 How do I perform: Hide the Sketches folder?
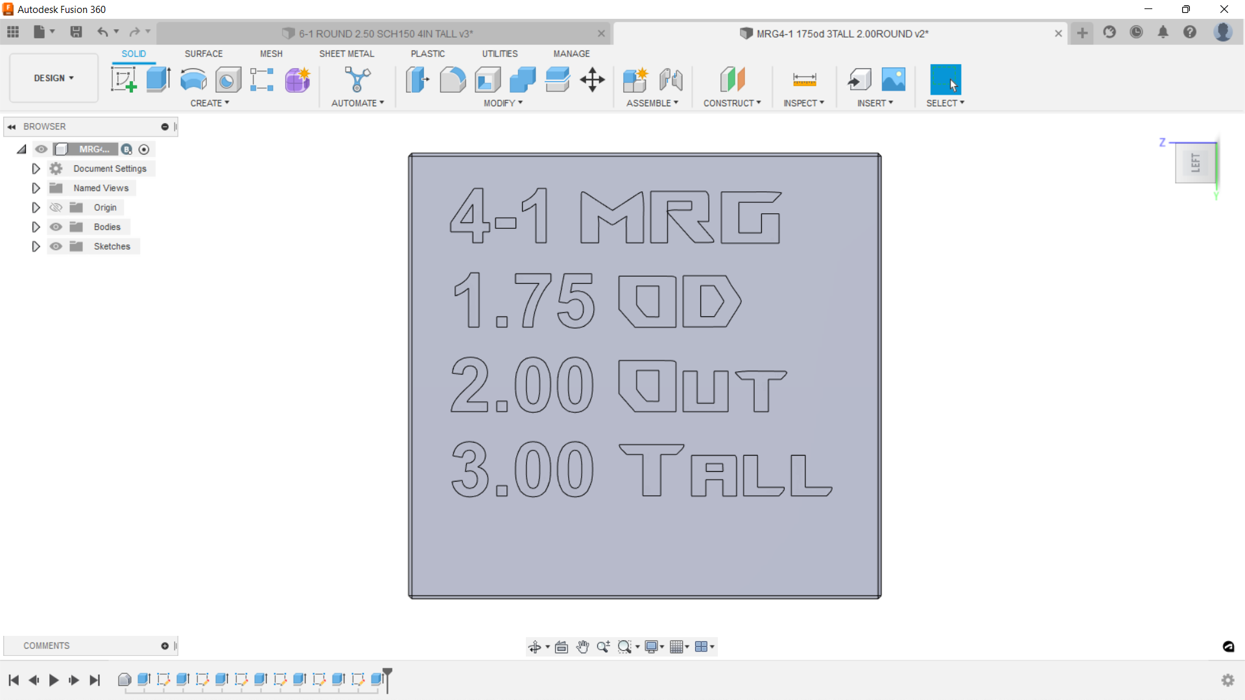coord(56,246)
